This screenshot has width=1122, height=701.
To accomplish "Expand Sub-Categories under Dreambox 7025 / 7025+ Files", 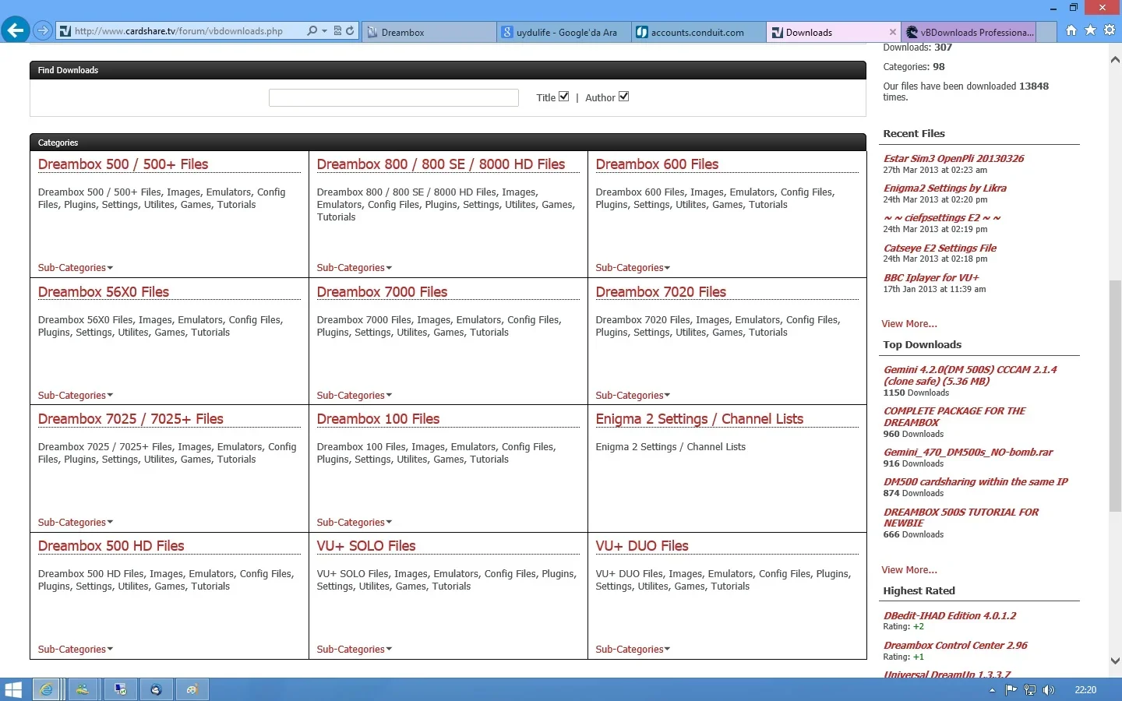I will (x=76, y=523).
